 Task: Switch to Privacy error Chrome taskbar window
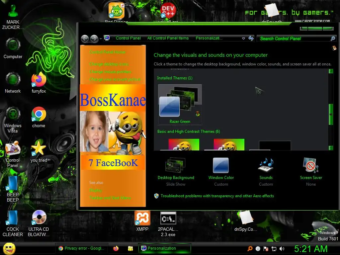click(81, 248)
